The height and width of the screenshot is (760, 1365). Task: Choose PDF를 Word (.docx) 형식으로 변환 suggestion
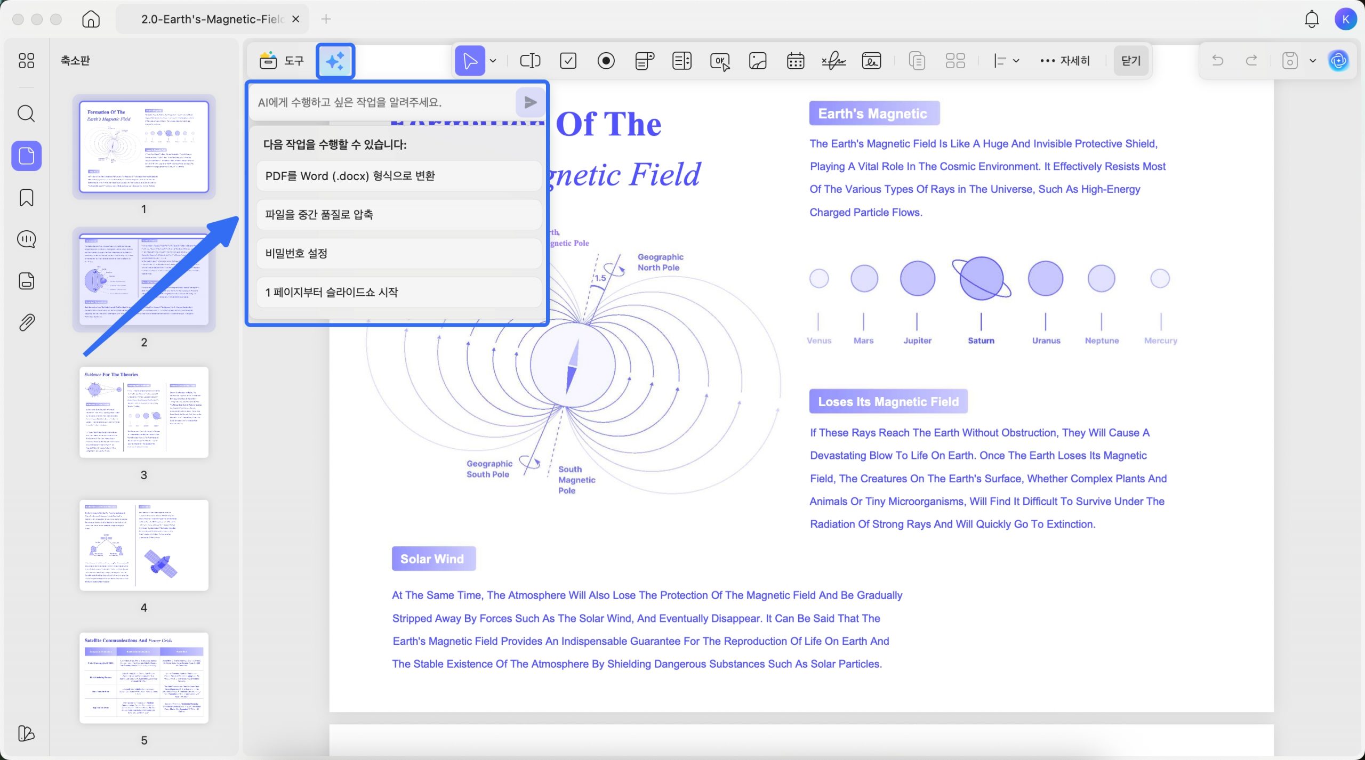tap(398, 175)
